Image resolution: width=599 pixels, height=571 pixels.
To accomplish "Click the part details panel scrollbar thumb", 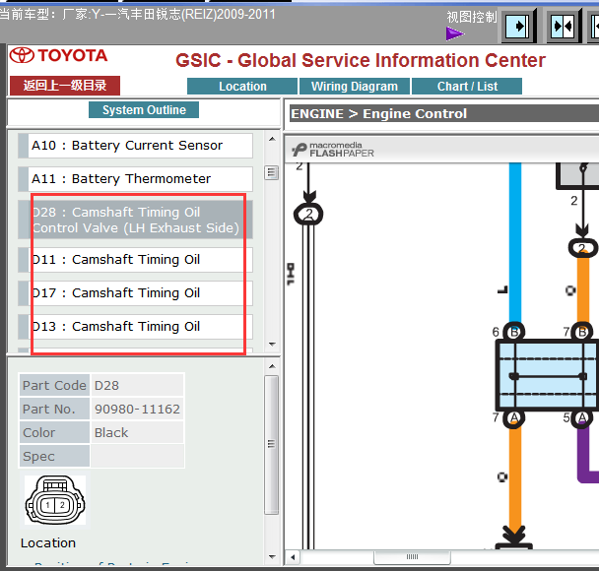I will coord(272,445).
